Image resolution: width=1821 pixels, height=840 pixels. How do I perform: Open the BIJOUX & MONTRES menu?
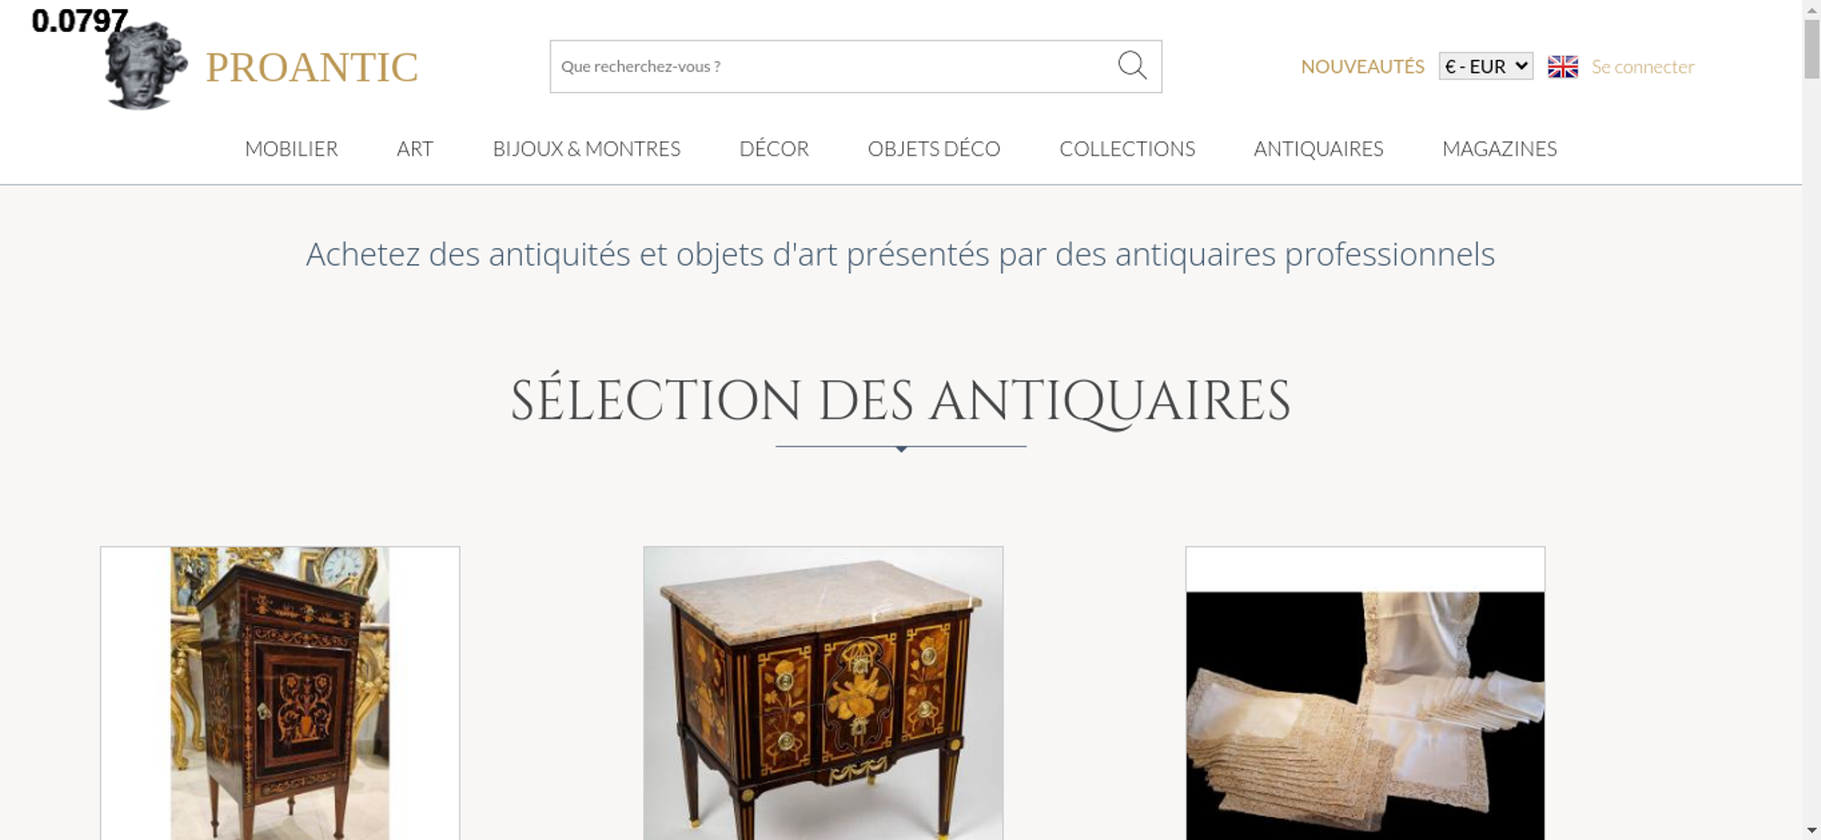(586, 148)
